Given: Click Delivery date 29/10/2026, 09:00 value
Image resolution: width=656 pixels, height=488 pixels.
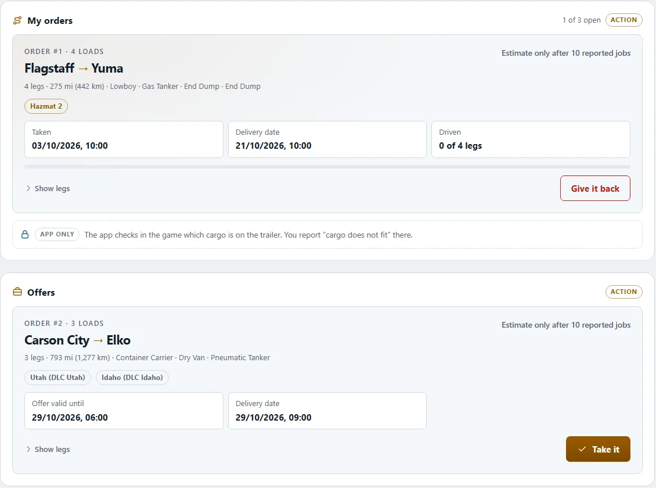Looking at the screenshot, I should click(273, 417).
